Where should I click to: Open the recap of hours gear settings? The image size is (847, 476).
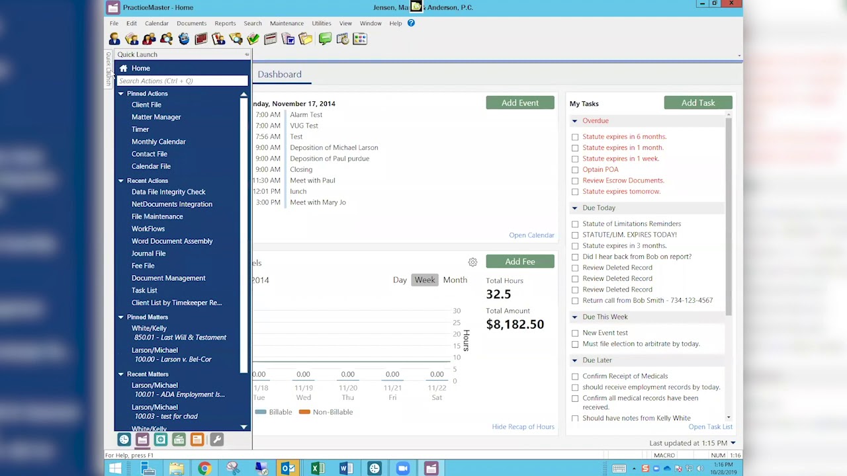click(472, 262)
